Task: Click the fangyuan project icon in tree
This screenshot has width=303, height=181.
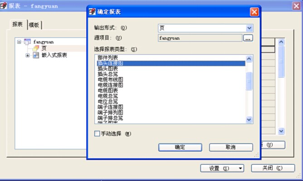Action: coord(27,42)
